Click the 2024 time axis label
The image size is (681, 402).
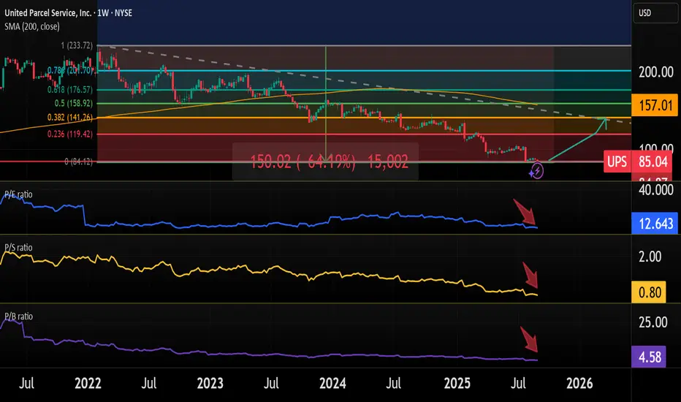pos(332,383)
